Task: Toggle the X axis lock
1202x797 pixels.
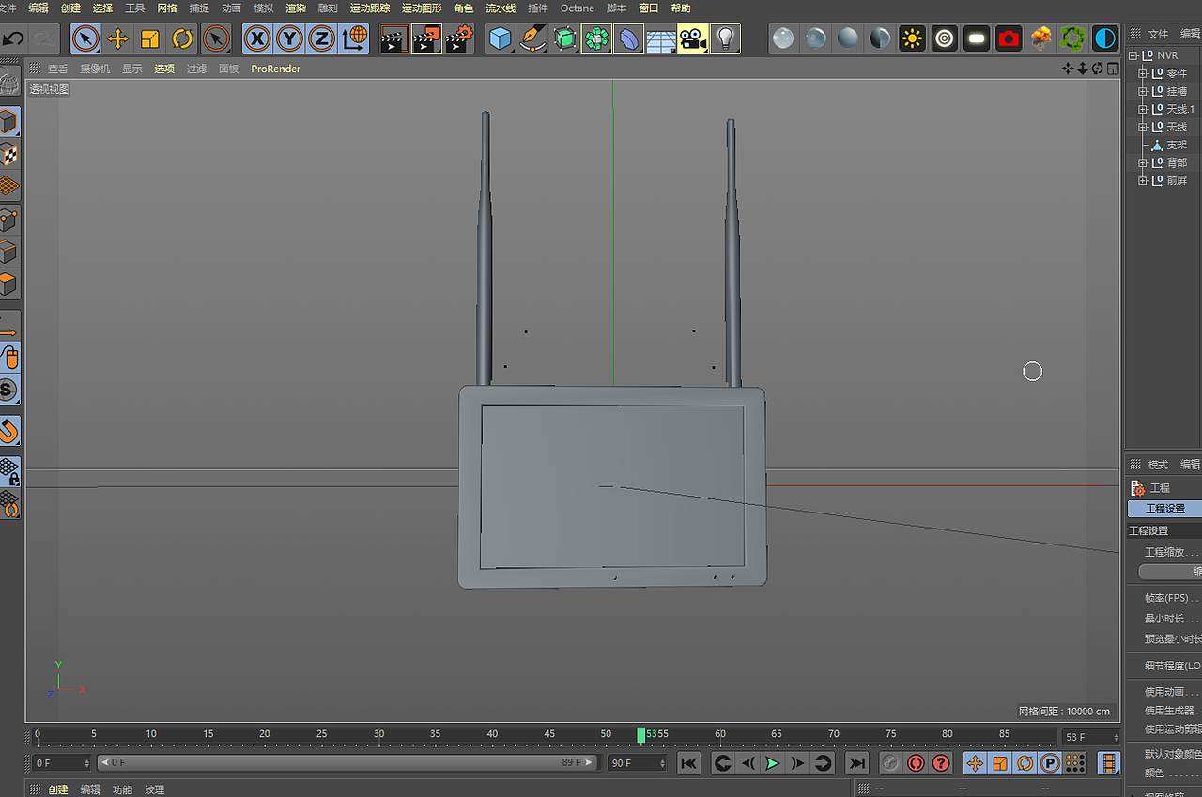Action: (x=257, y=38)
